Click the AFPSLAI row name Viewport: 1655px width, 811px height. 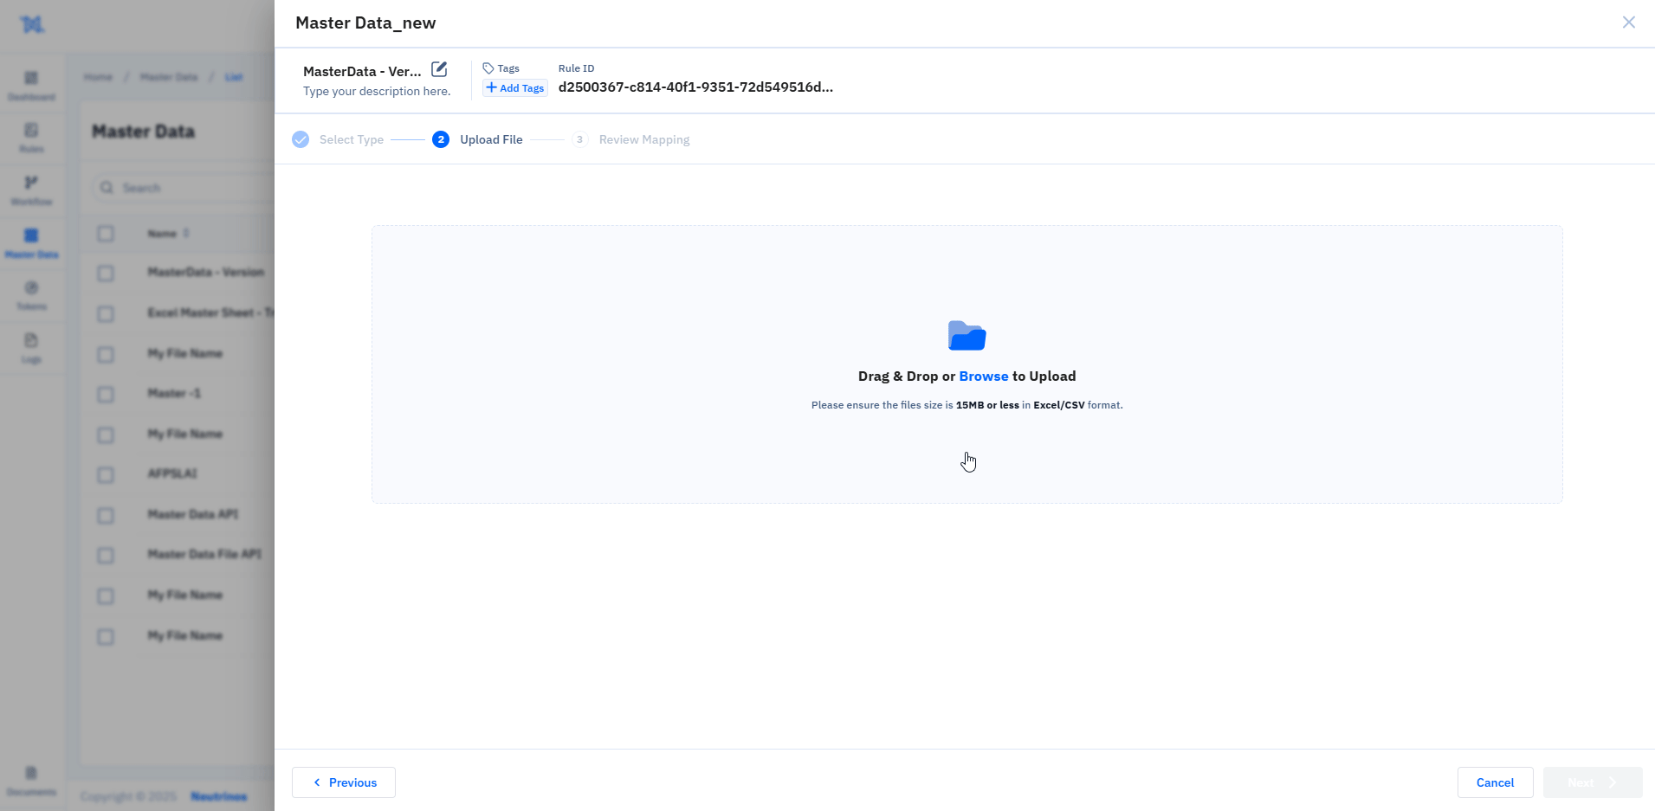click(172, 473)
